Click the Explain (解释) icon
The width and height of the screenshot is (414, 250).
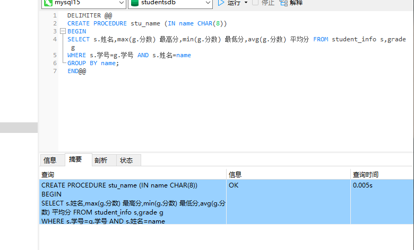[x=283, y=3]
